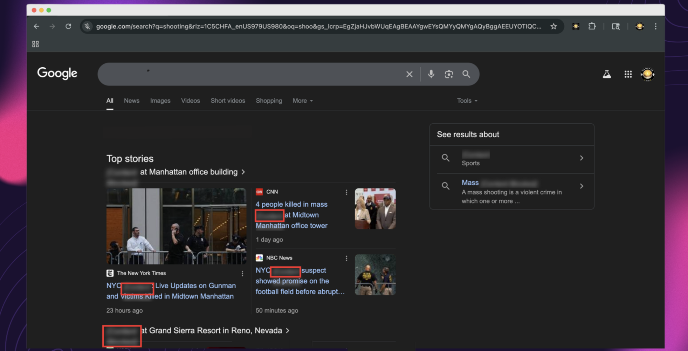Select the All results tab

click(x=110, y=101)
